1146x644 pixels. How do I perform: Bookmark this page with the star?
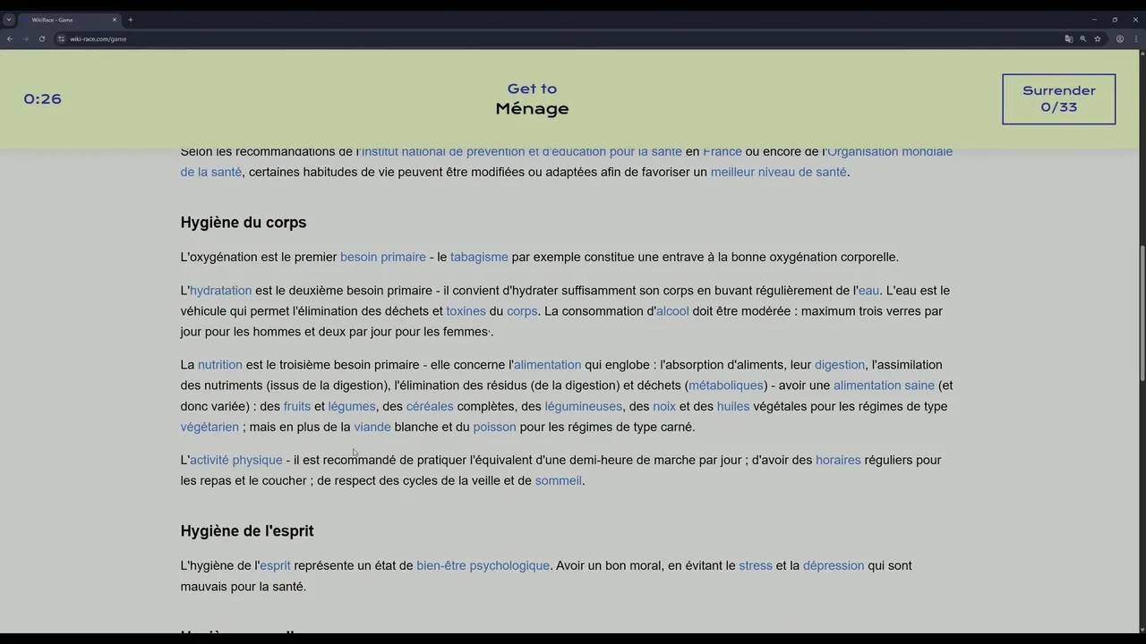[1097, 38]
